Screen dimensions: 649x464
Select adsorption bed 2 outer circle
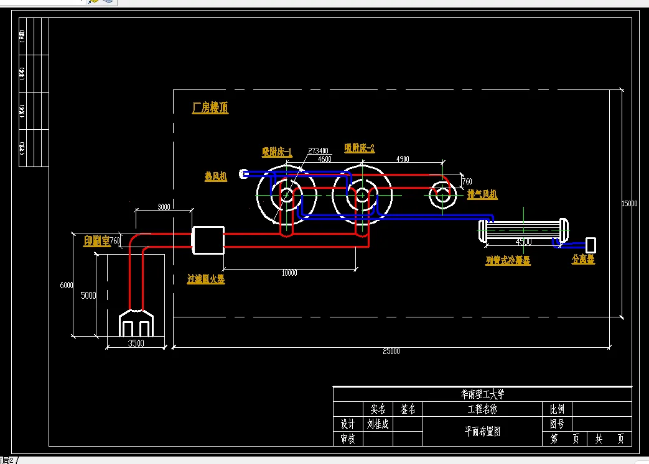click(x=362, y=194)
